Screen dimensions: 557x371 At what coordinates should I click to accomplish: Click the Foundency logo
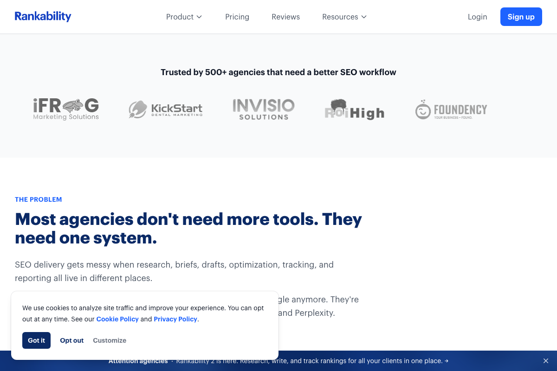pyautogui.click(x=451, y=109)
